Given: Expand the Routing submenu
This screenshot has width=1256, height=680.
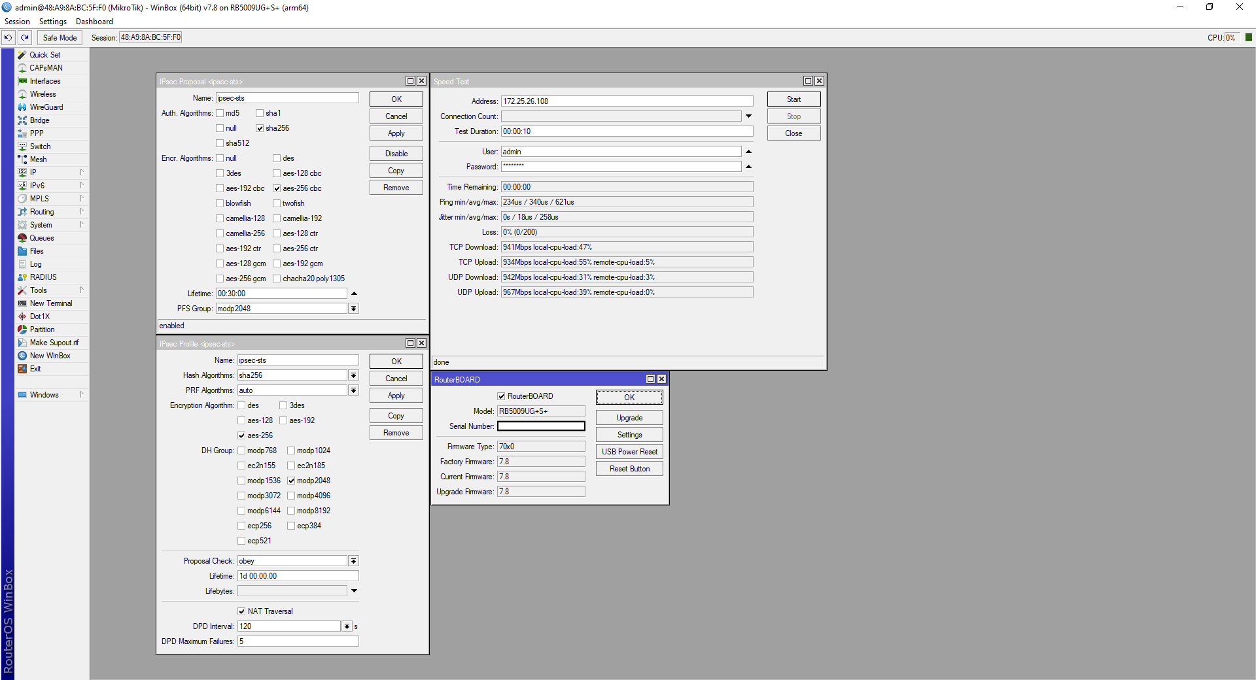Looking at the screenshot, I should tap(82, 212).
